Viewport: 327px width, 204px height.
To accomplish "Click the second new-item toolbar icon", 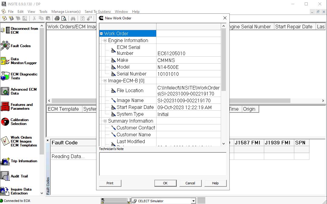I will coord(11,18).
